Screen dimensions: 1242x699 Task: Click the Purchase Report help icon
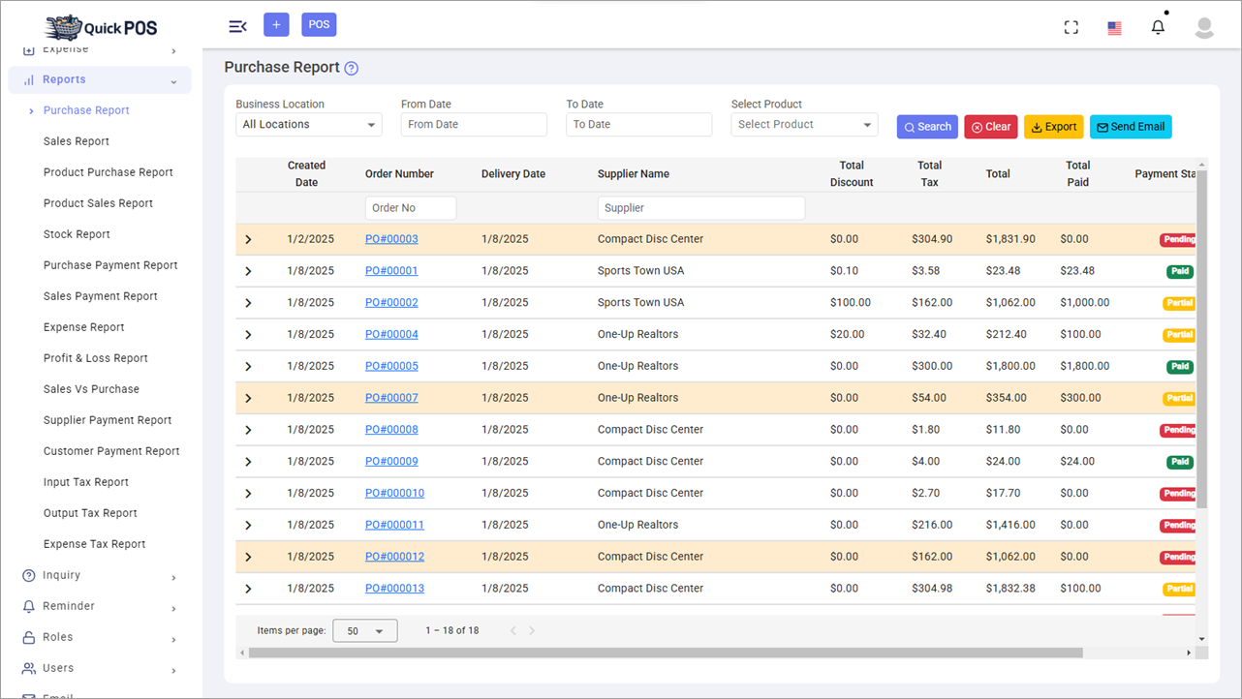point(350,67)
